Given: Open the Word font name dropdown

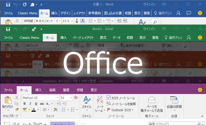Looking at the screenshot, I should pos(60,21).
